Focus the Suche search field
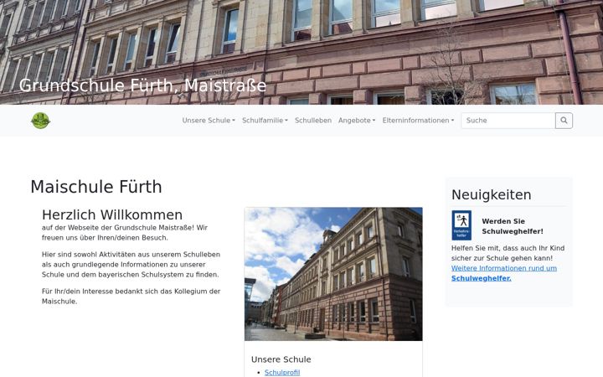This screenshot has width=603, height=377. click(508, 121)
